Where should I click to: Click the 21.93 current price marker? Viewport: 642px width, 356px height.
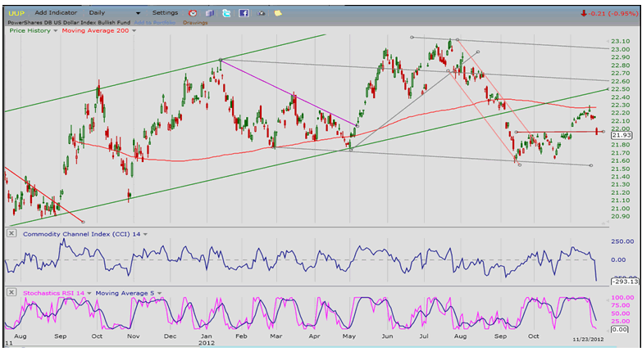[x=620, y=133]
